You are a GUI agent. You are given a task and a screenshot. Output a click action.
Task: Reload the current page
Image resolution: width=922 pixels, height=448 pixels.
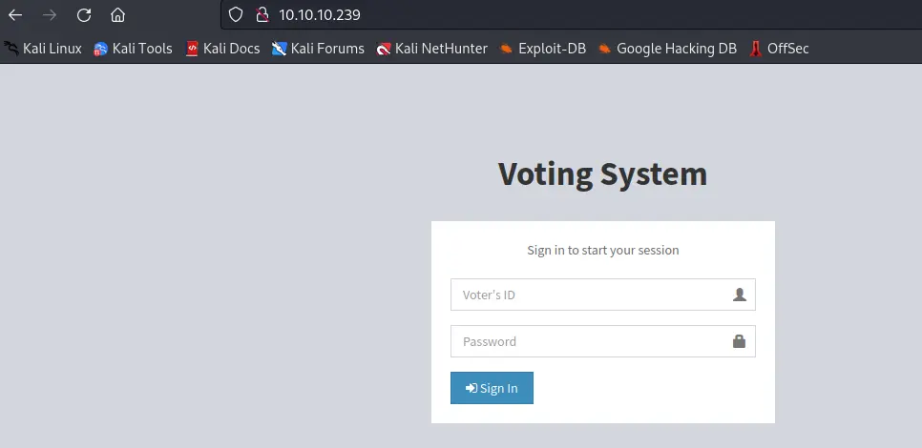point(84,15)
